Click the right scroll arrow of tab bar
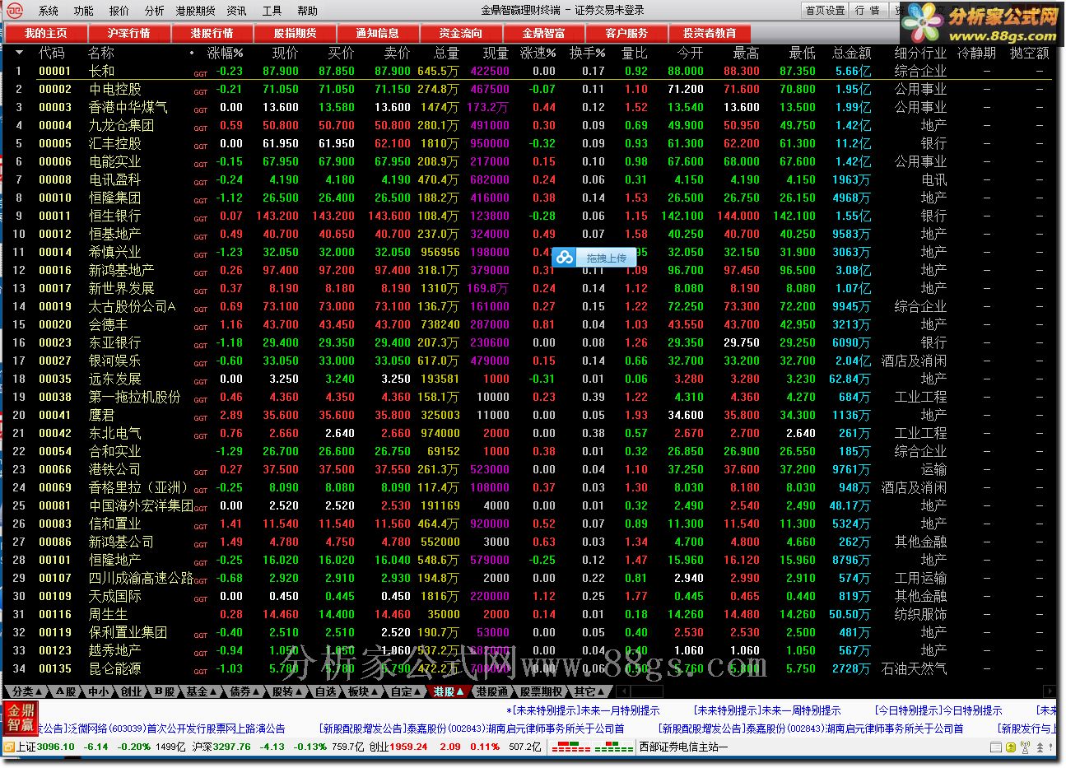Screen dimensions: 1066x768 pos(1049,692)
